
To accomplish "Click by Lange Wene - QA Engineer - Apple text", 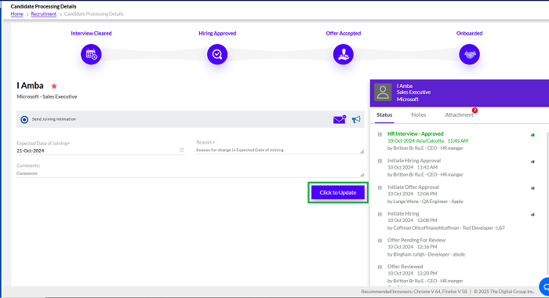I will click(425, 202).
